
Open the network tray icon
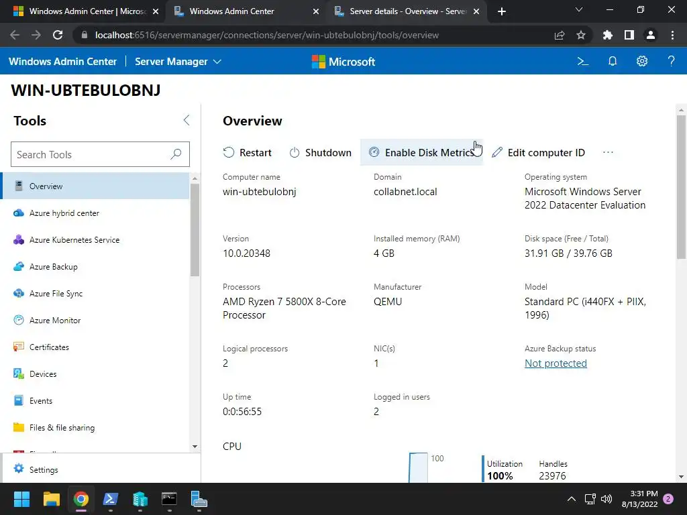click(x=590, y=499)
